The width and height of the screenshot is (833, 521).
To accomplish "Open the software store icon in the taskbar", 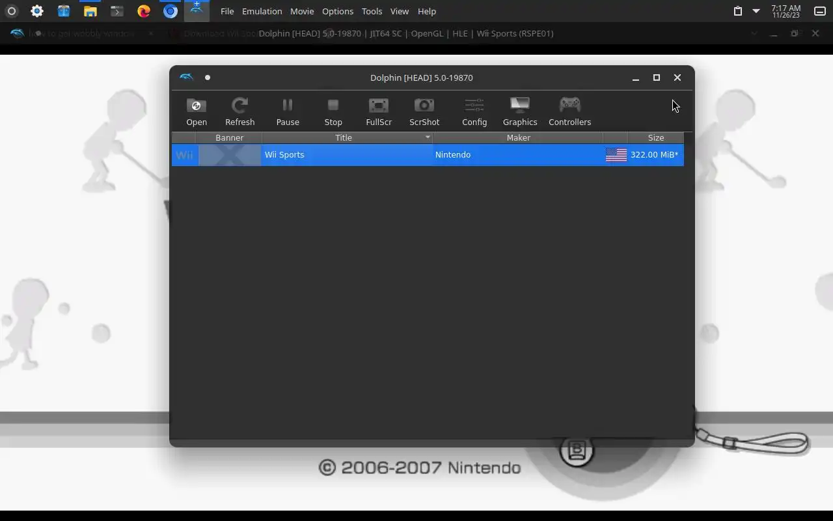I will click(x=64, y=11).
